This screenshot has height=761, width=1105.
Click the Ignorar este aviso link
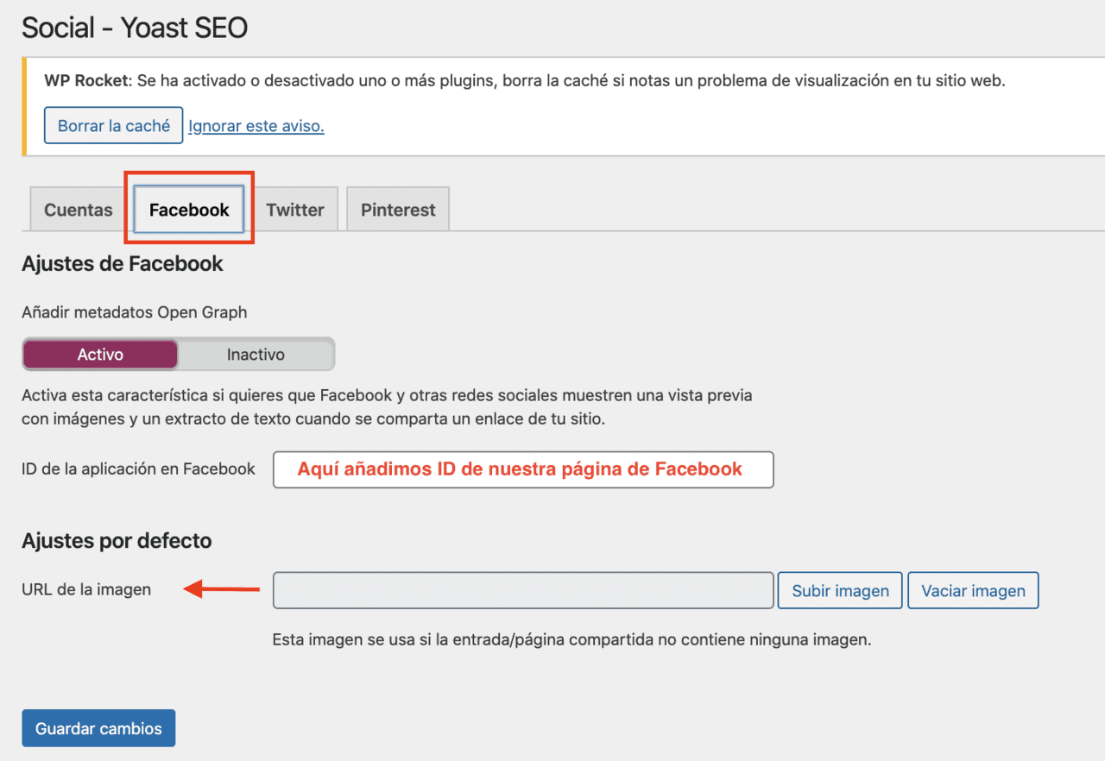coord(256,126)
